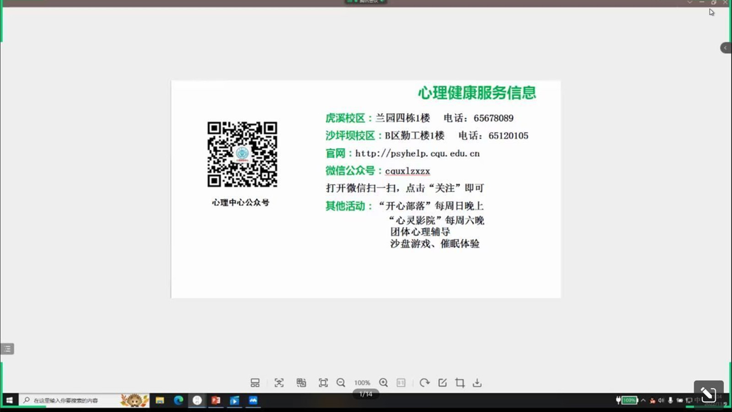Screen dimensions: 732x412
Task: Open Microsoft Edge from the taskbar
Action: point(178,401)
